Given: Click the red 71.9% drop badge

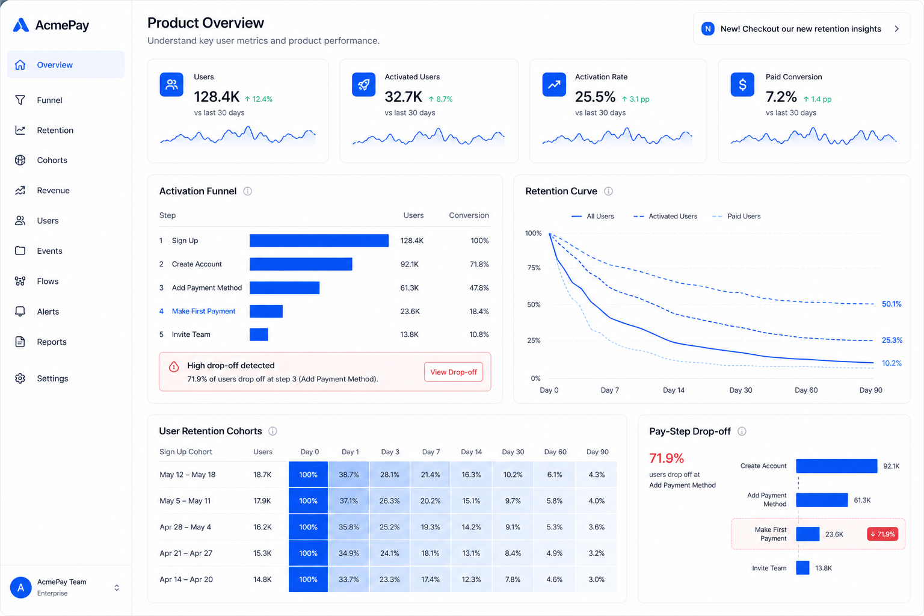Looking at the screenshot, I should (882, 534).
